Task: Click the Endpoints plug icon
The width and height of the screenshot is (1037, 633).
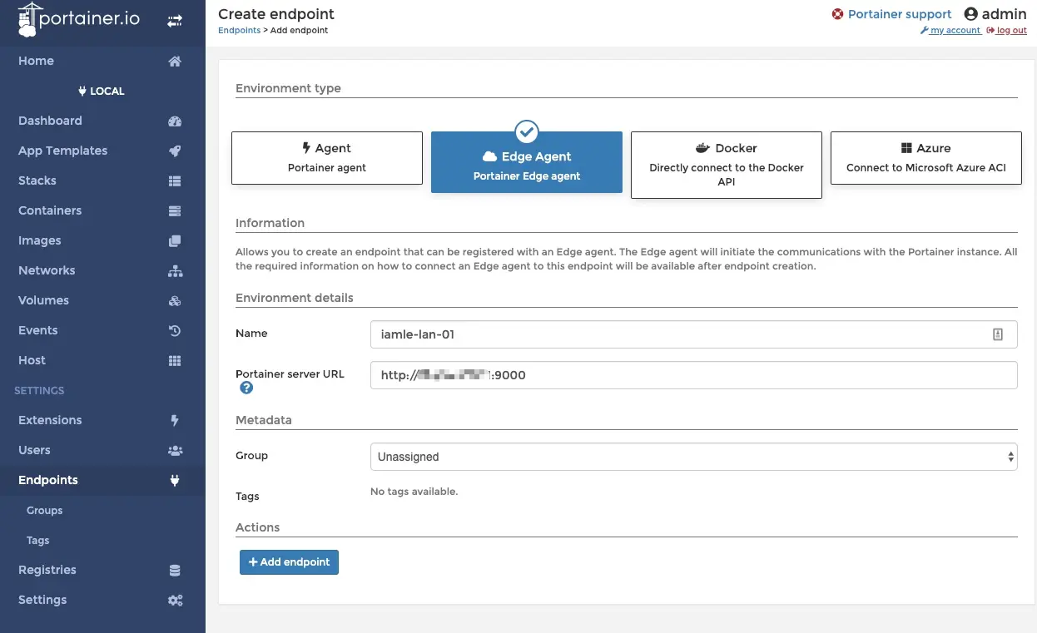Action: (x=175, y=480)
